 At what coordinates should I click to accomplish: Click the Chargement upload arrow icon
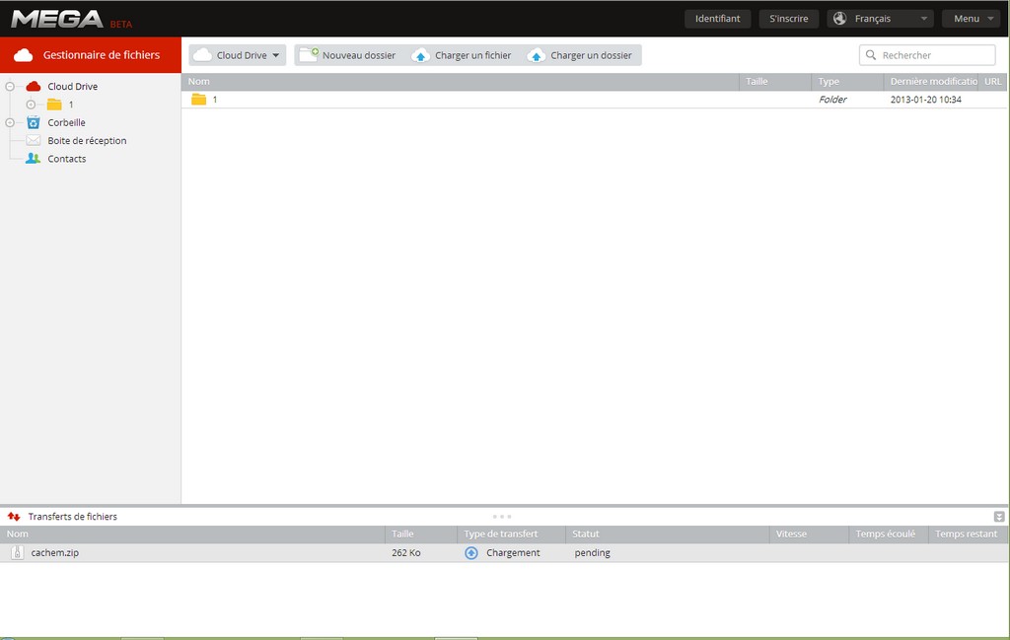471,552
